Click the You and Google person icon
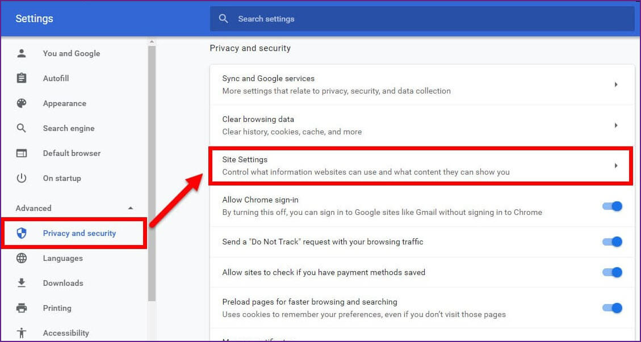 22,53
